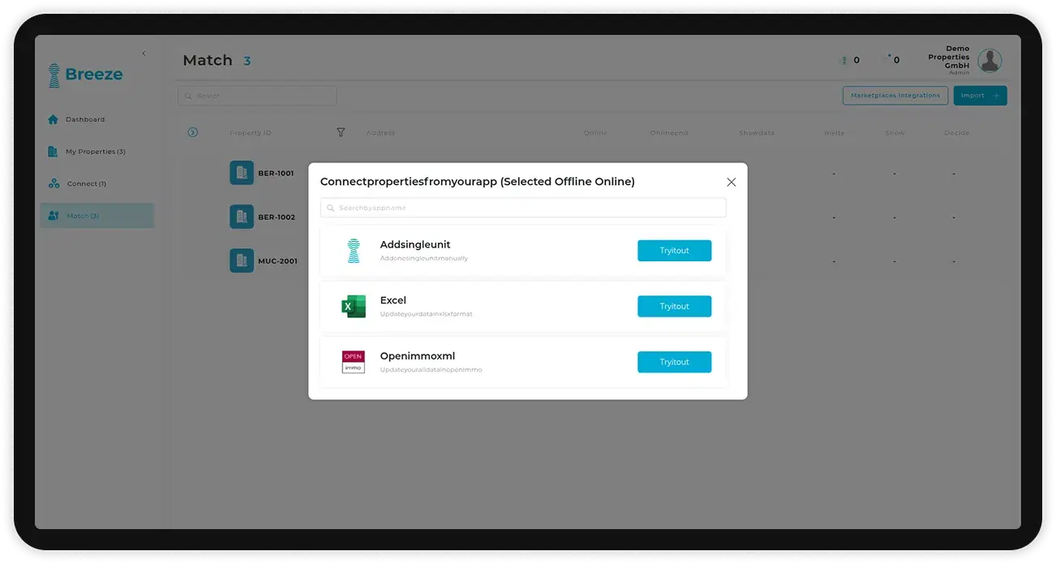Click the first counter icon showing 0
The width and height of the screenshot is (1056, 564).
(x=844, y=60)
